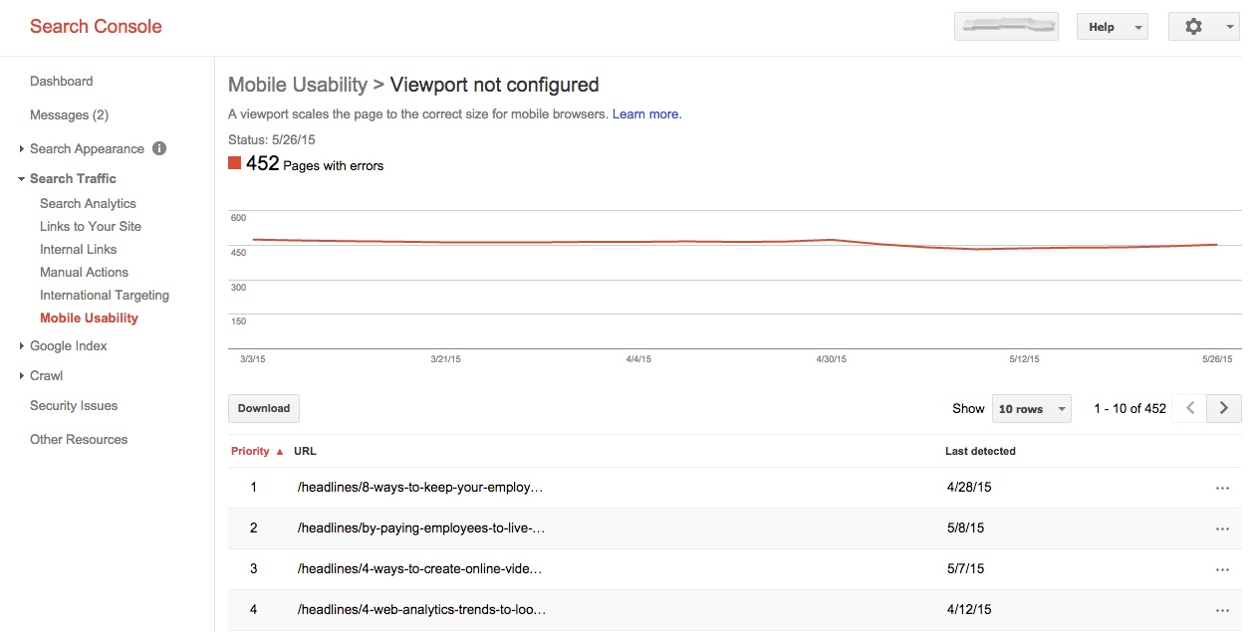This screenshot has width=1255, height=632.
Task: Click the Search Appearance info icon
Action: [x=159, y=148]
